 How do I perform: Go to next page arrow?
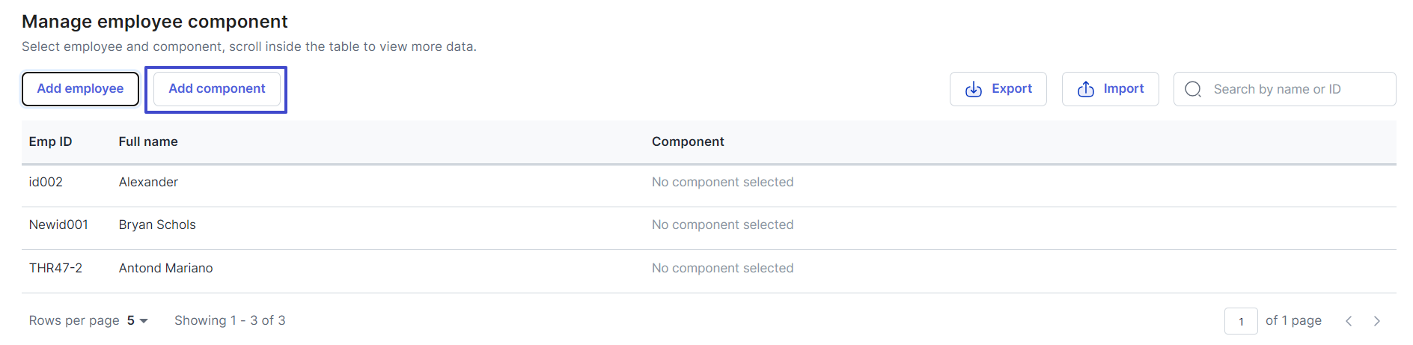click(x=1376, y=321)
